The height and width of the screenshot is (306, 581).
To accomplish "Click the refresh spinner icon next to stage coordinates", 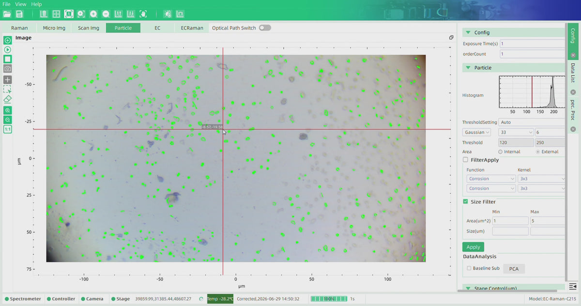I will point(201,299).
